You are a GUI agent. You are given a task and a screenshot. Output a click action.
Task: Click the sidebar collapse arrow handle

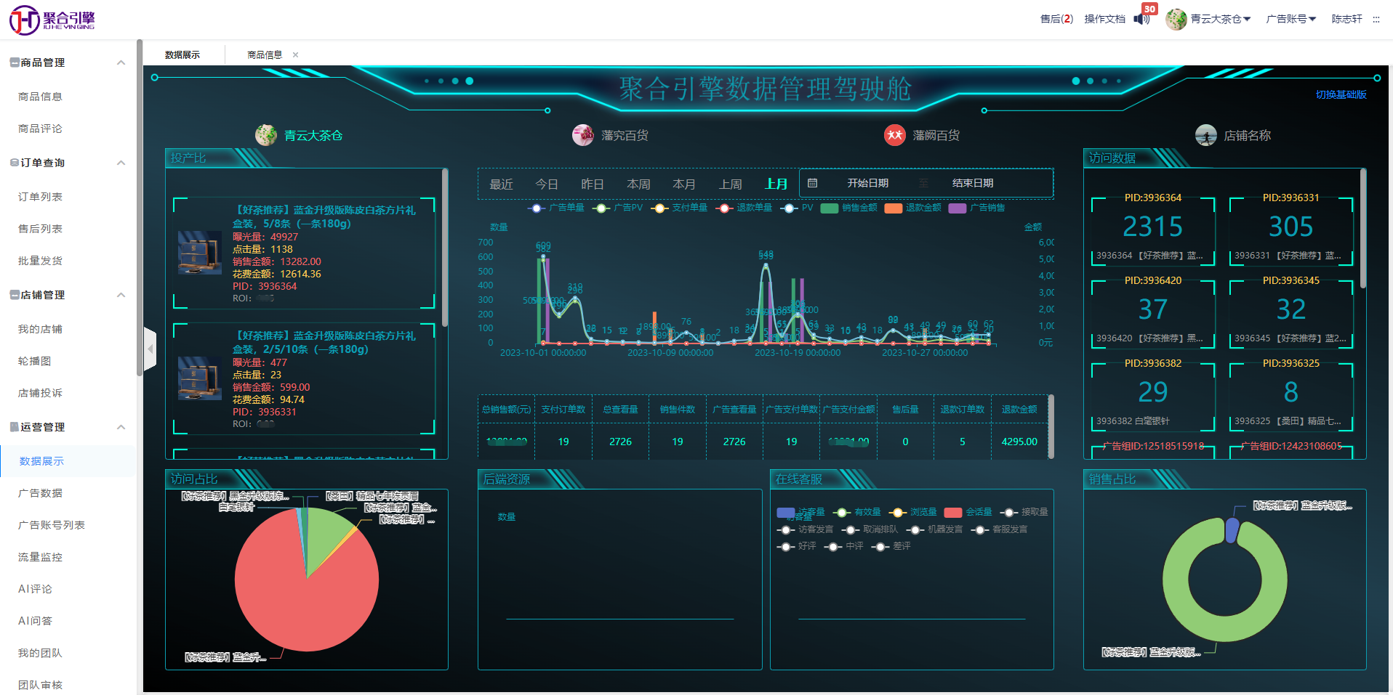(x=150, y=349)
